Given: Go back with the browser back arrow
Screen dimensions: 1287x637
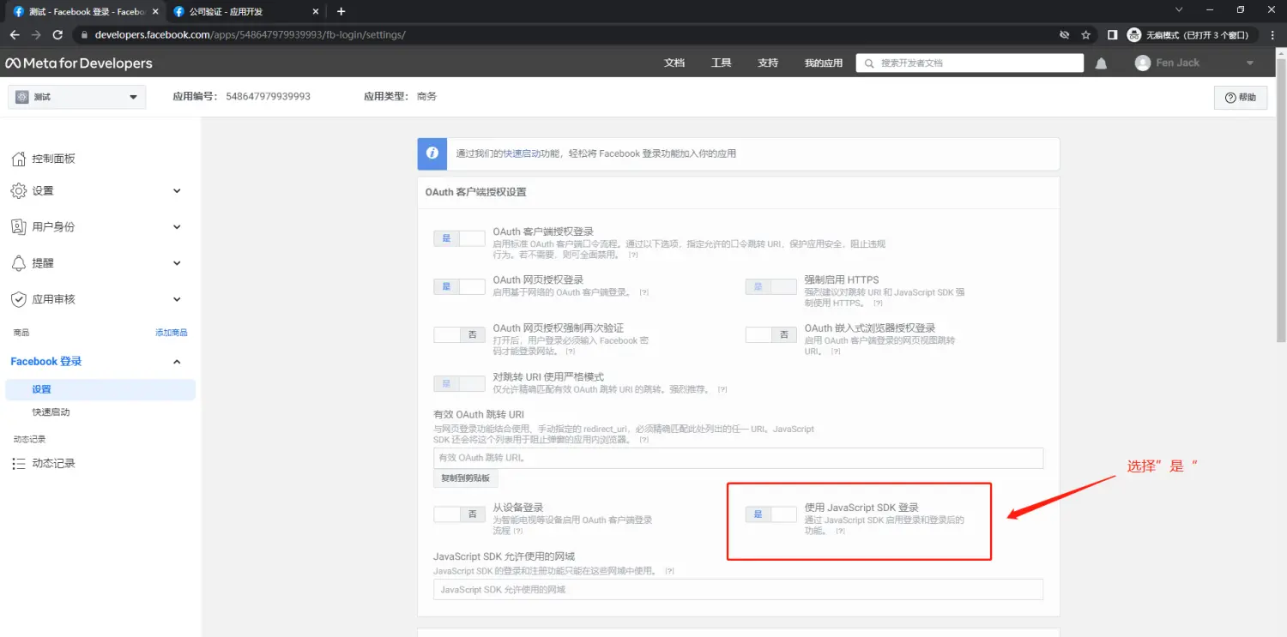Looking at the screenshot, I should (15, 35).
